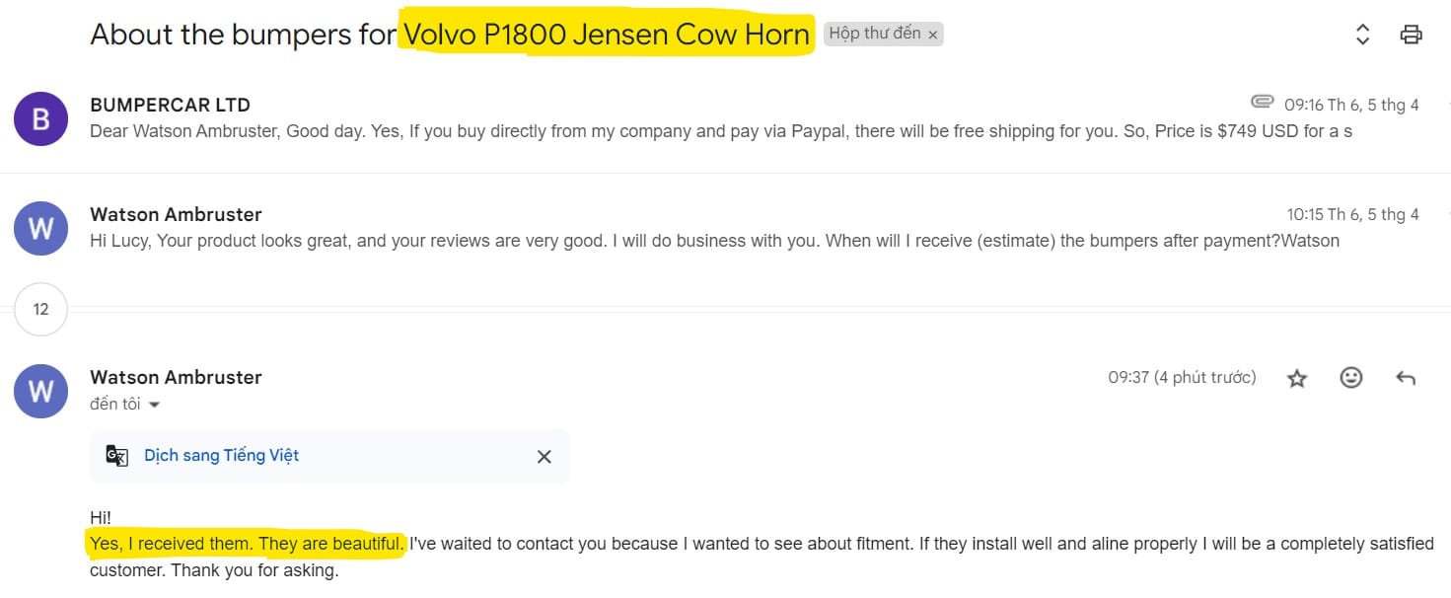Viewport: 1451px width, 598px height.
Task: Click the Hộp thư đến inbox label
Action: pyautogui.click(x=874, y=34)
